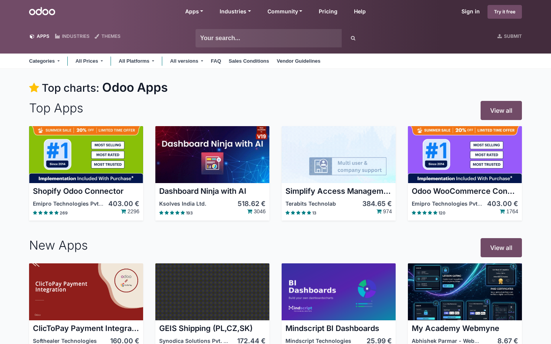This screenshot has height=344, width=551.
Task: Open Dashboard Ninja with AI title link
Action: pyautogui.click(x=202, y=191)
